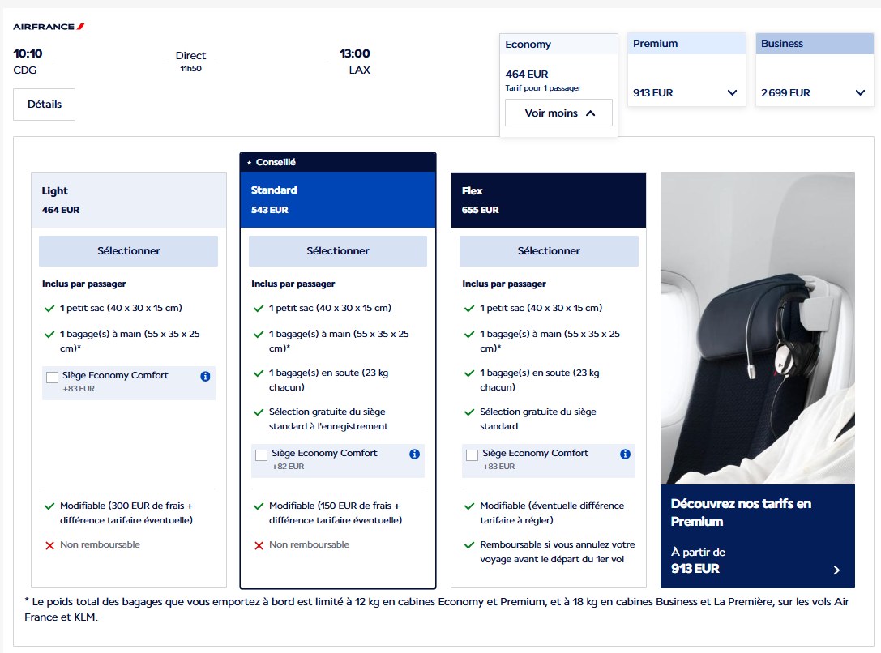Click 'Non remboursable' in Standard fare

tap(309, 544)
